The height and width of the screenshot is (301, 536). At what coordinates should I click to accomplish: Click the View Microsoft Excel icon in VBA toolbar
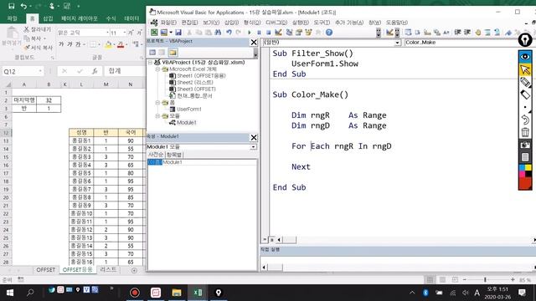(x=154, y=33)
